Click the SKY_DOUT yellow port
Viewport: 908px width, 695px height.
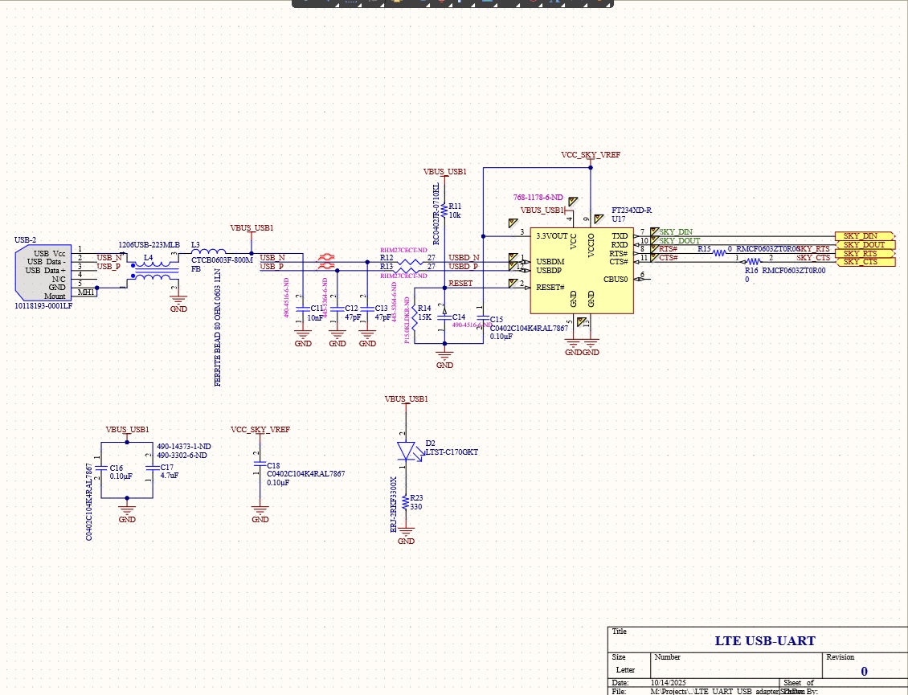click(863, 244)
